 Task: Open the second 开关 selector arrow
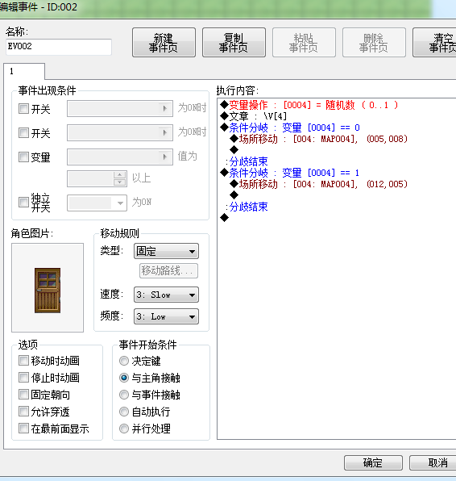165,133
